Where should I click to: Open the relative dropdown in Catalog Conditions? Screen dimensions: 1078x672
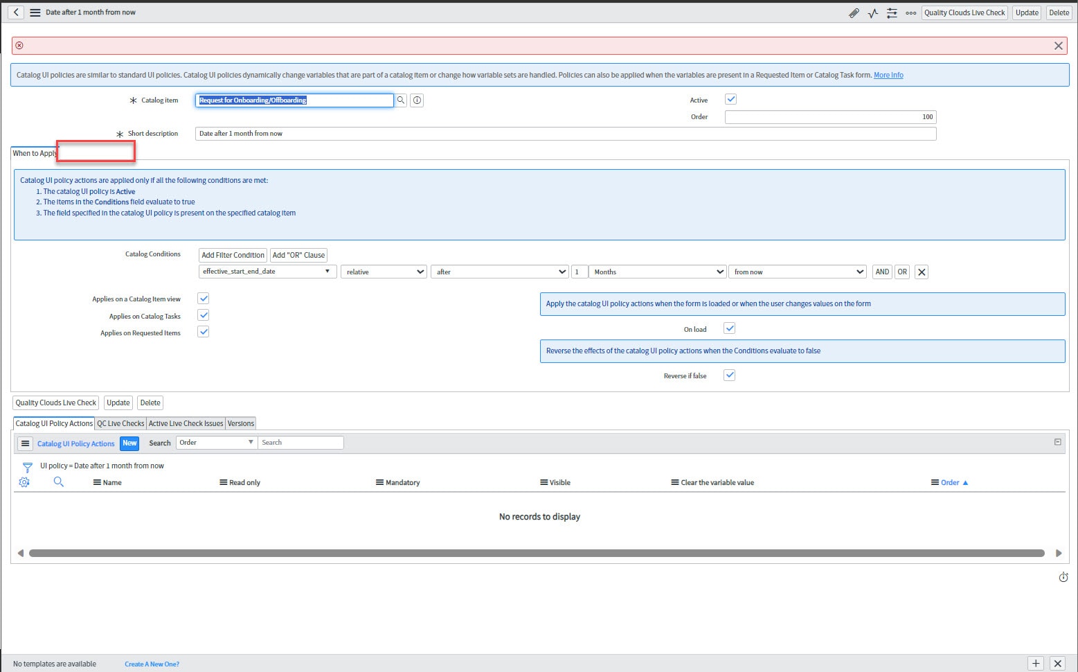click(x=383, y=271)
